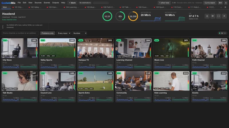This screenshot has height=128, width=229.
Task: Click the 1 other here button
Action: pyautogui.click(x=164, y=3)
